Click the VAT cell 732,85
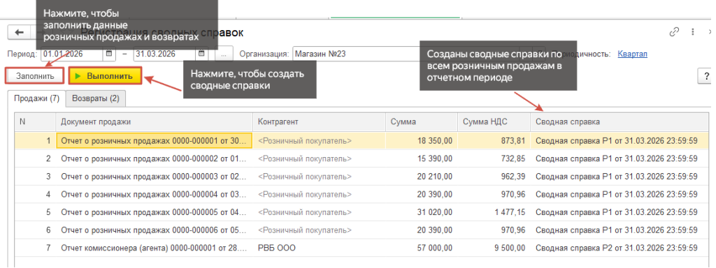Screen dimensions: 716x268 [494, 158]
